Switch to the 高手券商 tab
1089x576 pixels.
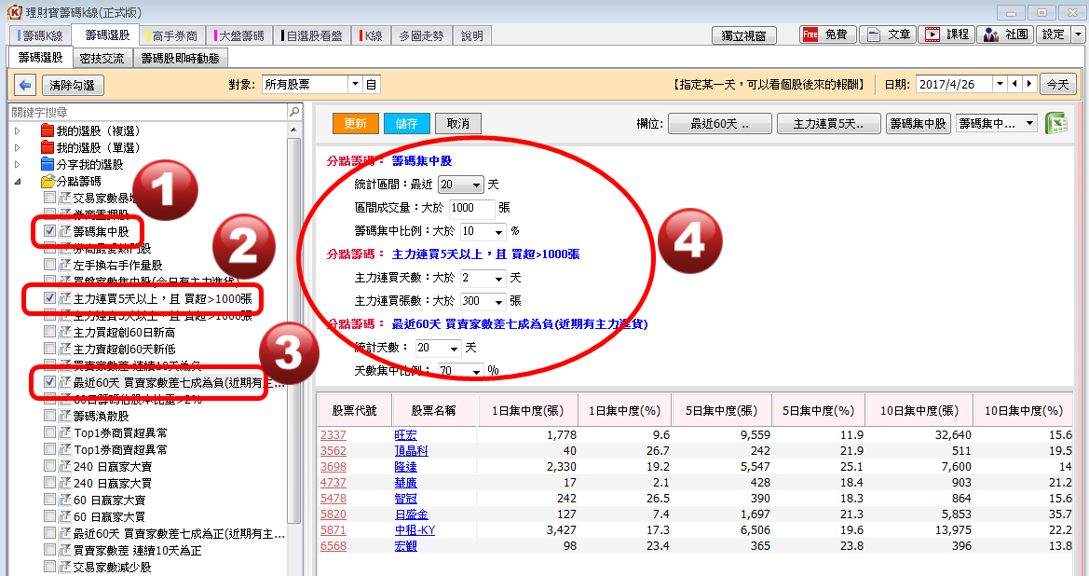tap(172, 36)
